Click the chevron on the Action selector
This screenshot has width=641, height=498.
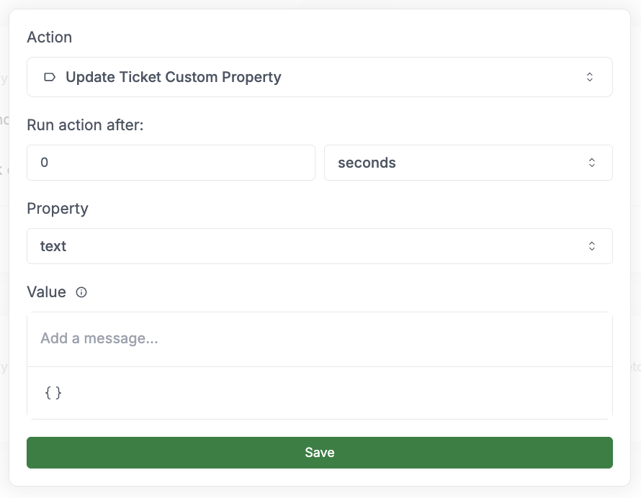(590, 76)
